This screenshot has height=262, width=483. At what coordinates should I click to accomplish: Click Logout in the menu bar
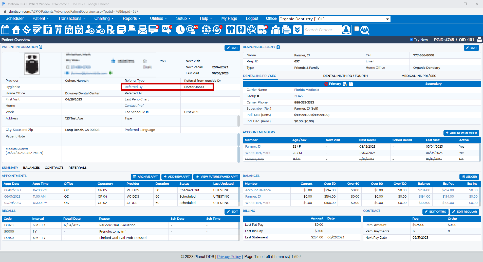[252, 18]
